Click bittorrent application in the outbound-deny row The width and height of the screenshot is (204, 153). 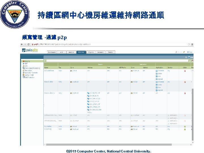click(x=160, y=71)
